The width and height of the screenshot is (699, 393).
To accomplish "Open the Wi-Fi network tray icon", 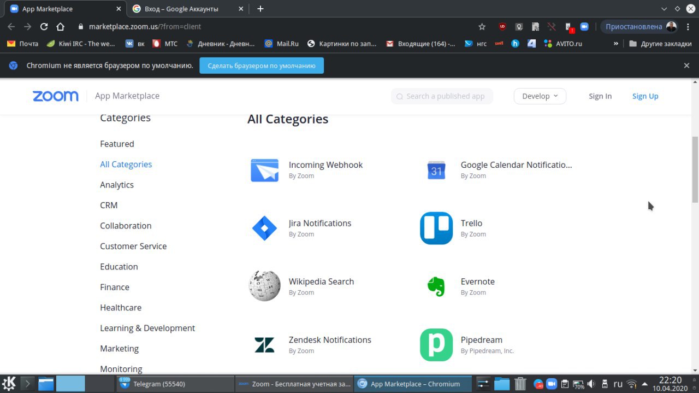I will click(632, 384).
